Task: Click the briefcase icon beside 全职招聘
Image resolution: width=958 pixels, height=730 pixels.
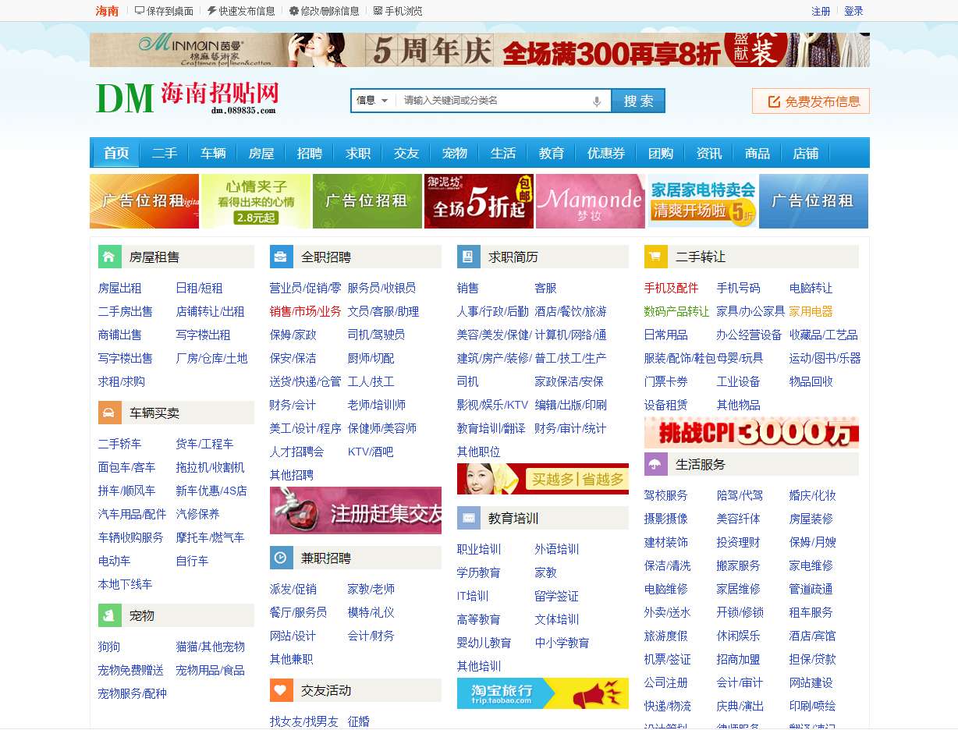Action: click(281, 257)
